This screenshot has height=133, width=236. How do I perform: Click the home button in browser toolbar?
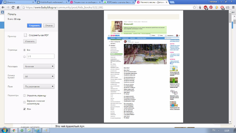(18, 7)
